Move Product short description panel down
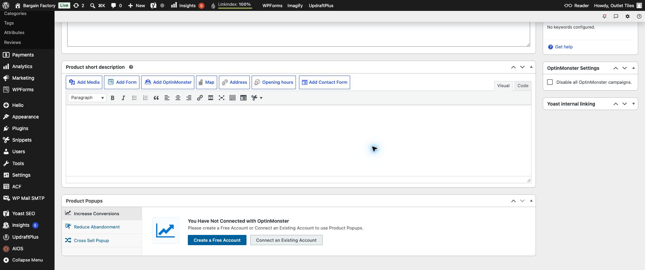 522,67
